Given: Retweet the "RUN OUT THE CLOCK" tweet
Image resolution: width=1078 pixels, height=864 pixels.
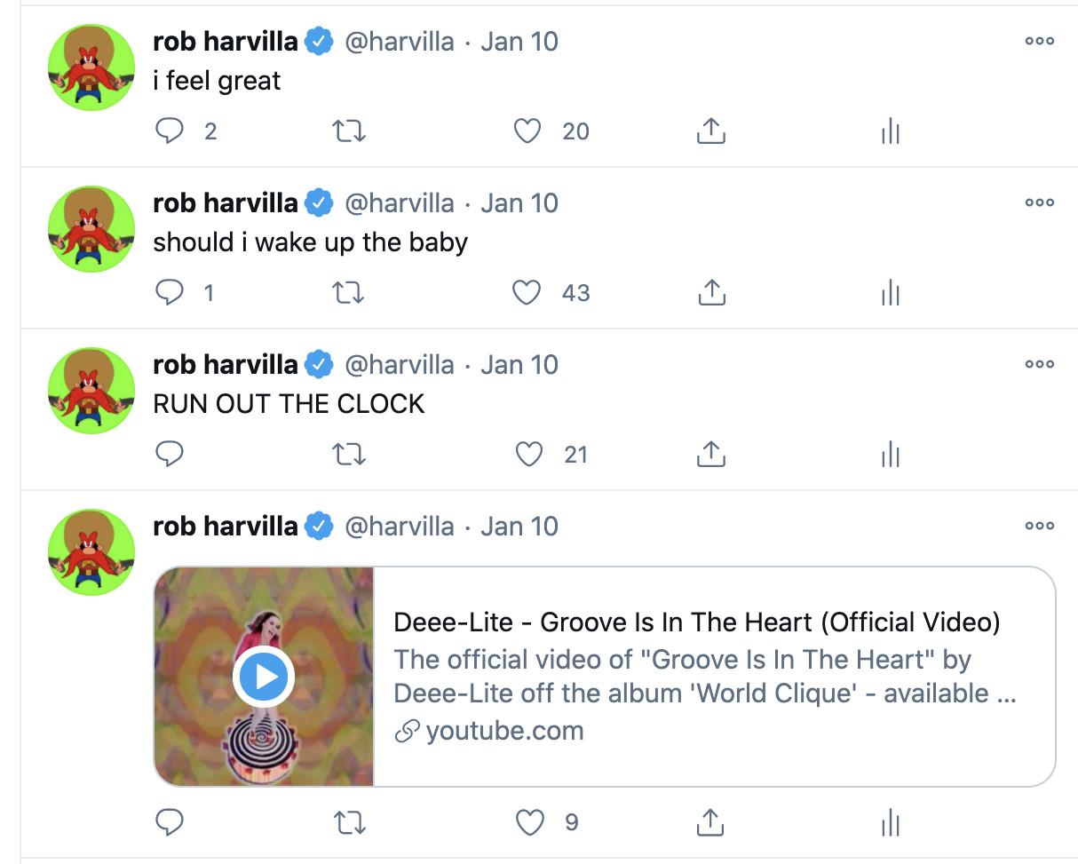Looking at the screenshot, I should click(348, 455).
